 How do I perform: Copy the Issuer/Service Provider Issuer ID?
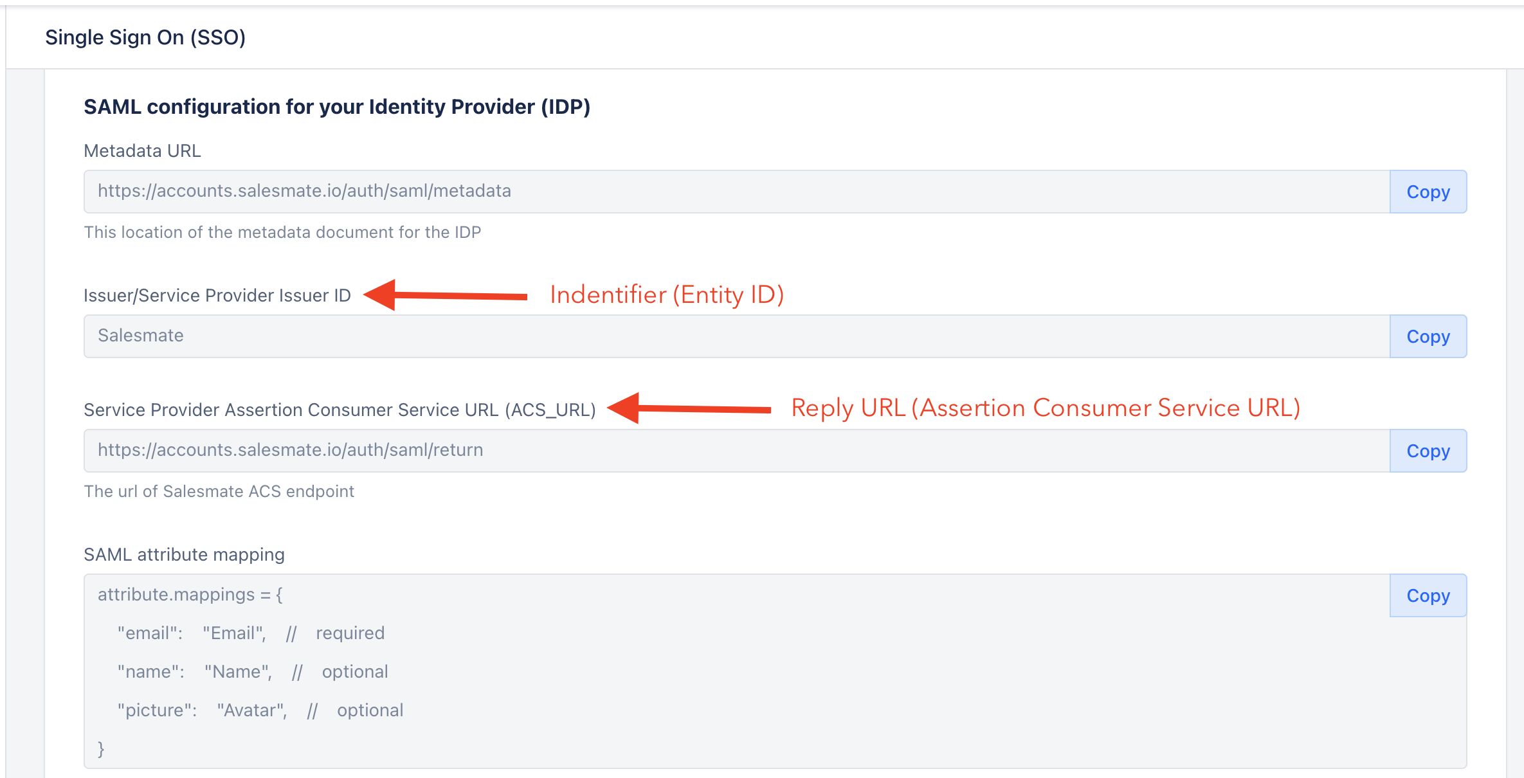tap(1428, 336)
